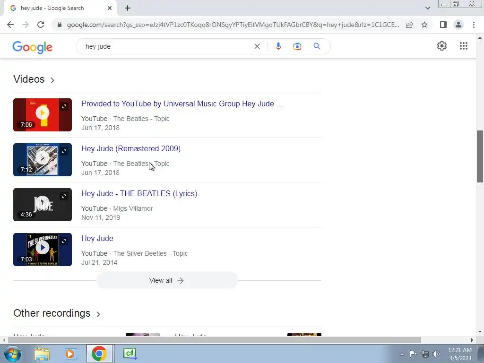
Task: Open the C# application in taskbar
Action: pyautogui.click(x=130, y=354)
